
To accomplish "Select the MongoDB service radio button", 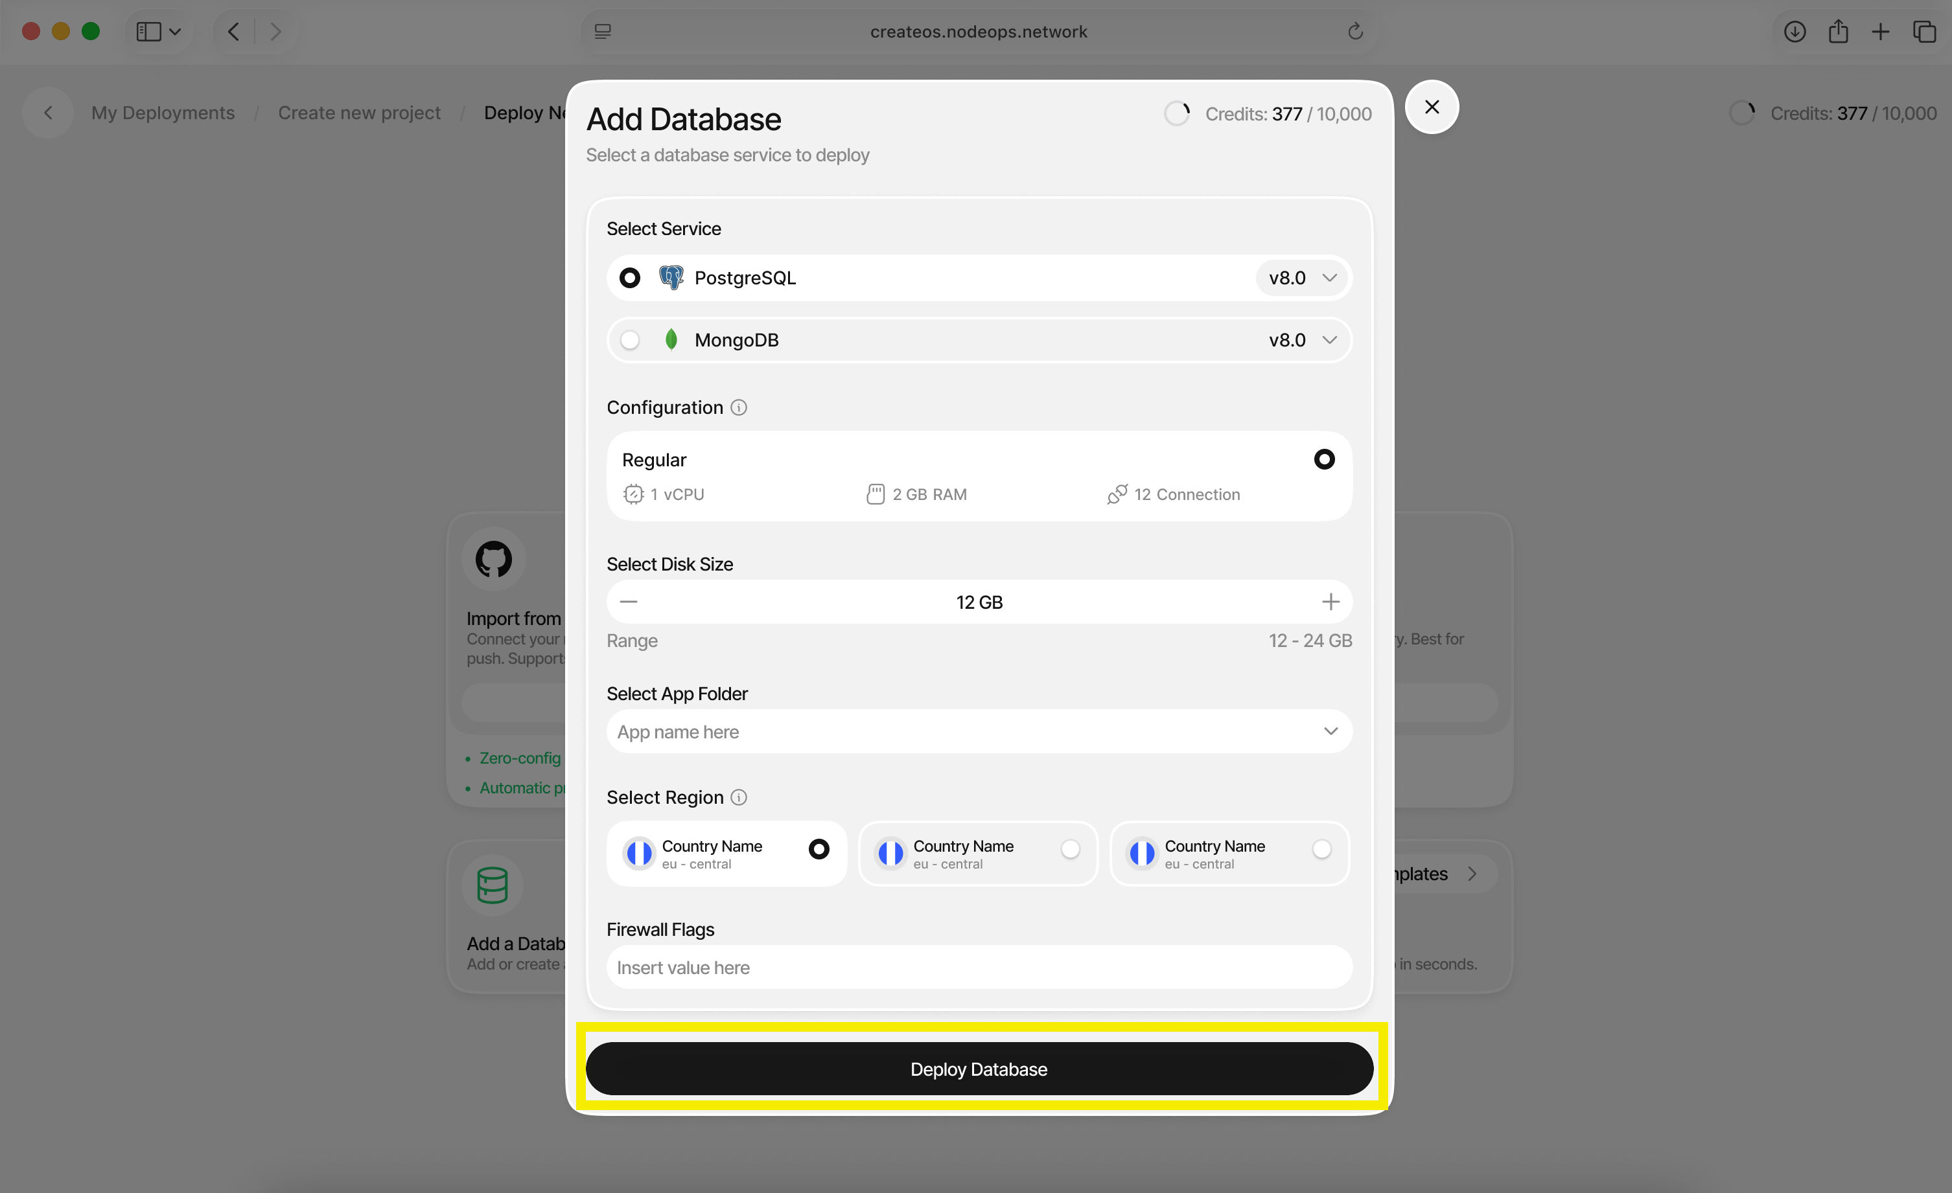I will coord(630,341).
